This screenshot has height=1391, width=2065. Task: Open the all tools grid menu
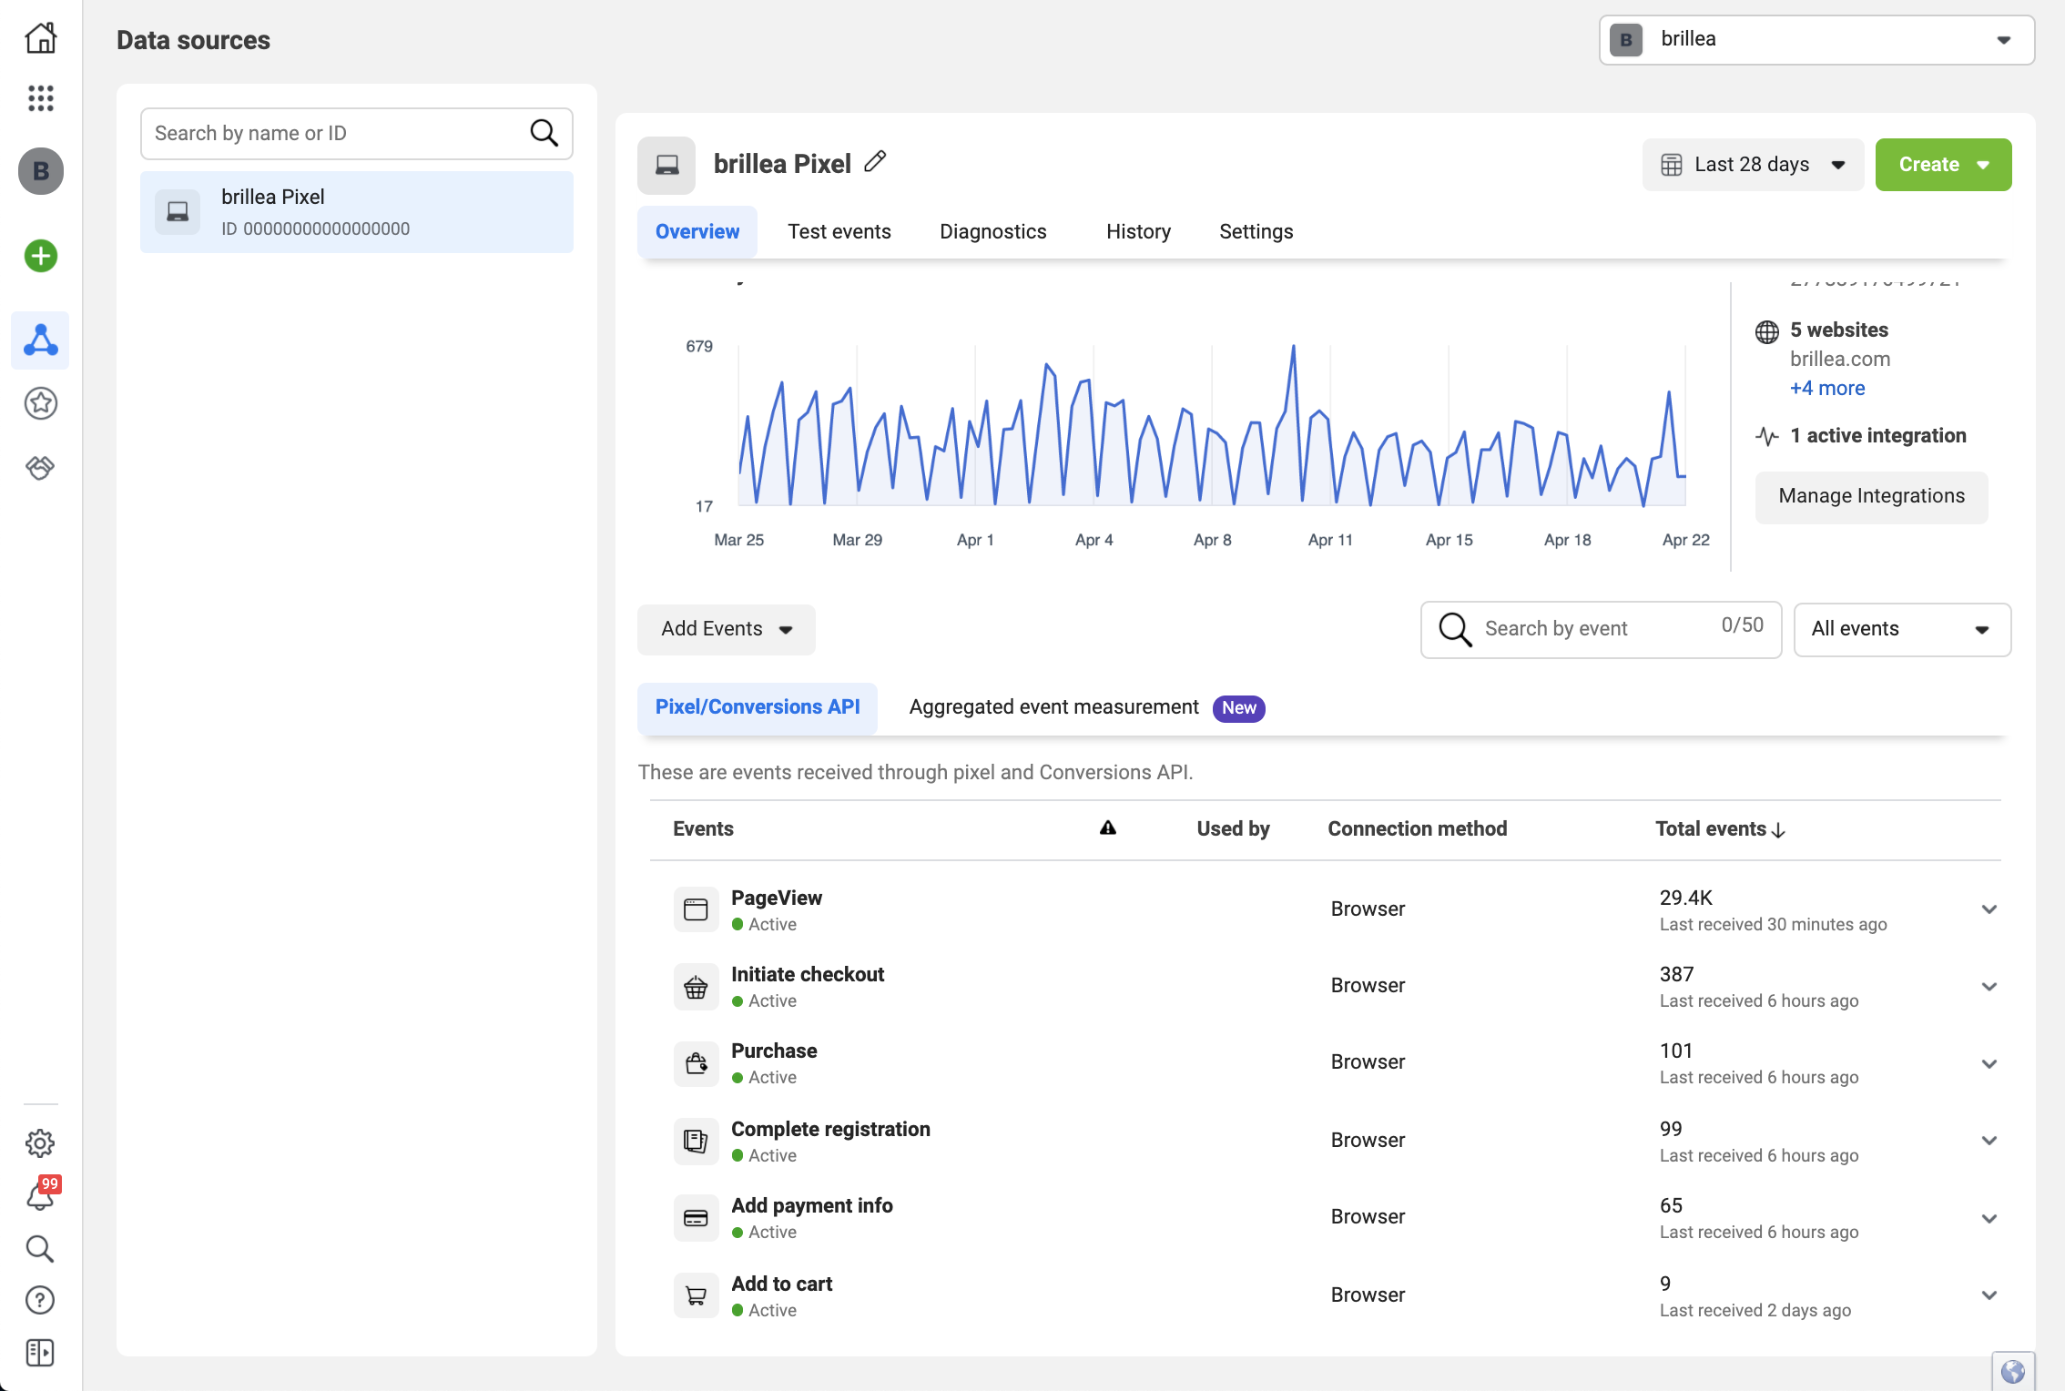coord(41,98)
